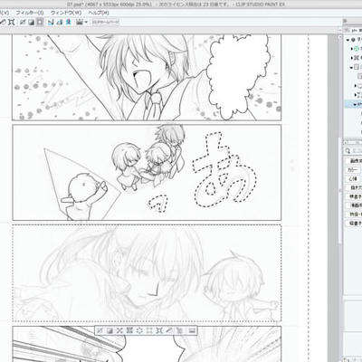Click Deselect in the selection launcher
Viewport: 362px width, 362px height.
(x=100, y=331)
